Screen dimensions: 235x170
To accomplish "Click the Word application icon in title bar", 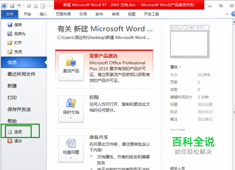I will coord(4,6).
